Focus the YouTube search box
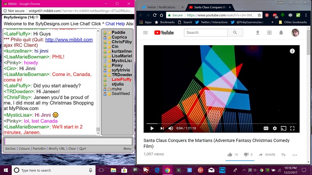Viewport: 312px width, 175px height. pos(206,33)
